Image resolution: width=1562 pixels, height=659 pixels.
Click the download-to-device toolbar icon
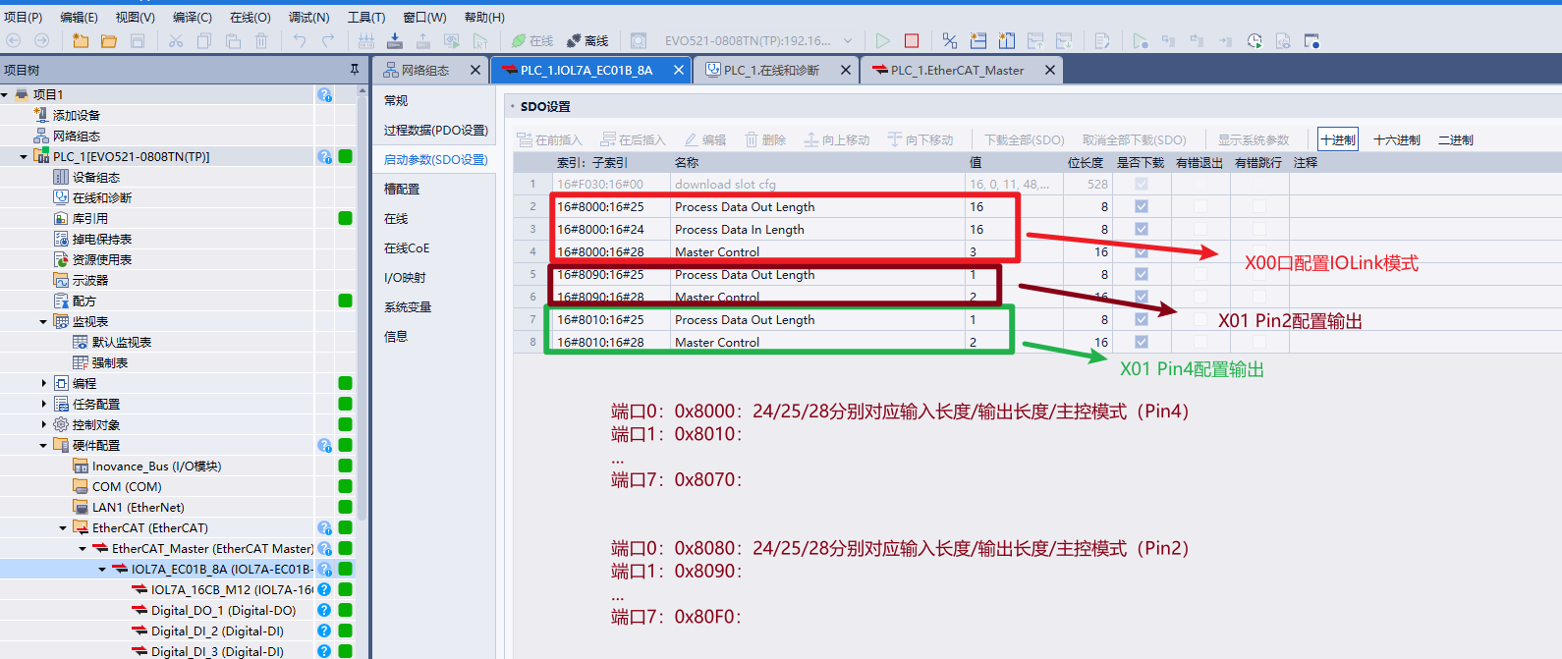coord(395,40)
